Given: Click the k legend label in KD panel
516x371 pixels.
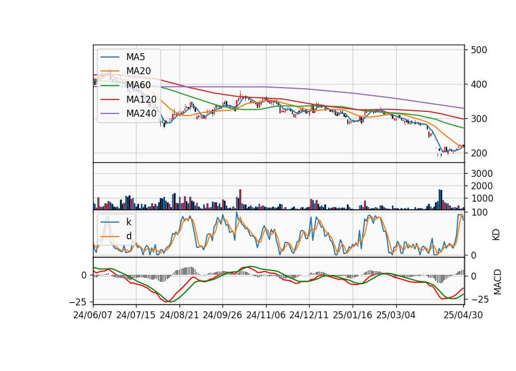Looking at the screenshot, I should coord(129,222).
